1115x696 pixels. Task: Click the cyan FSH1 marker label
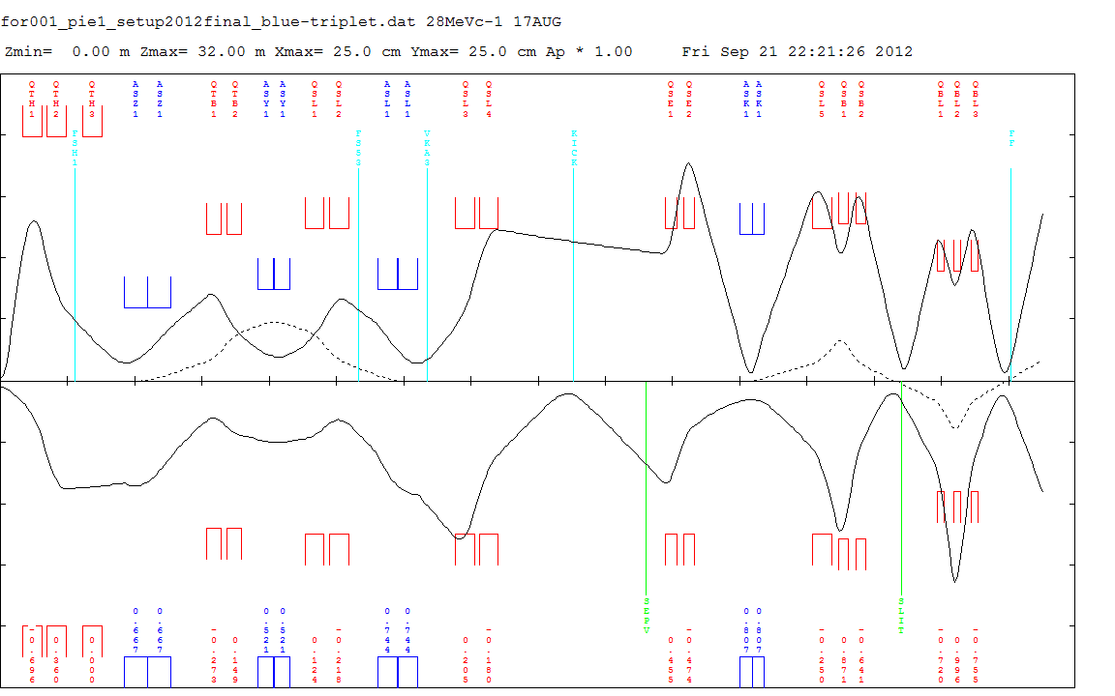(x=75, y=148)
